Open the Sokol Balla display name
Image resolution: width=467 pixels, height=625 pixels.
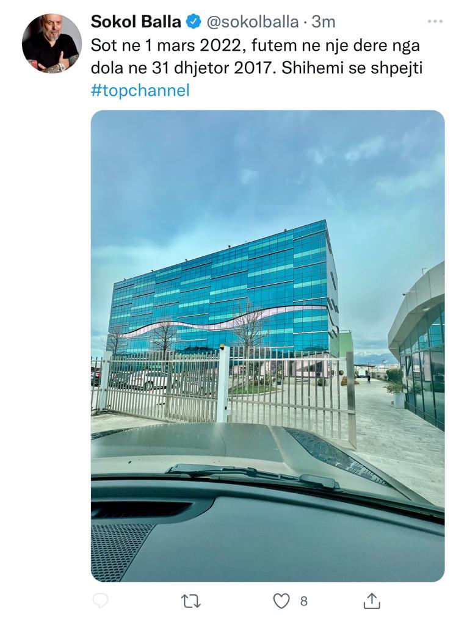coord(136,21)
